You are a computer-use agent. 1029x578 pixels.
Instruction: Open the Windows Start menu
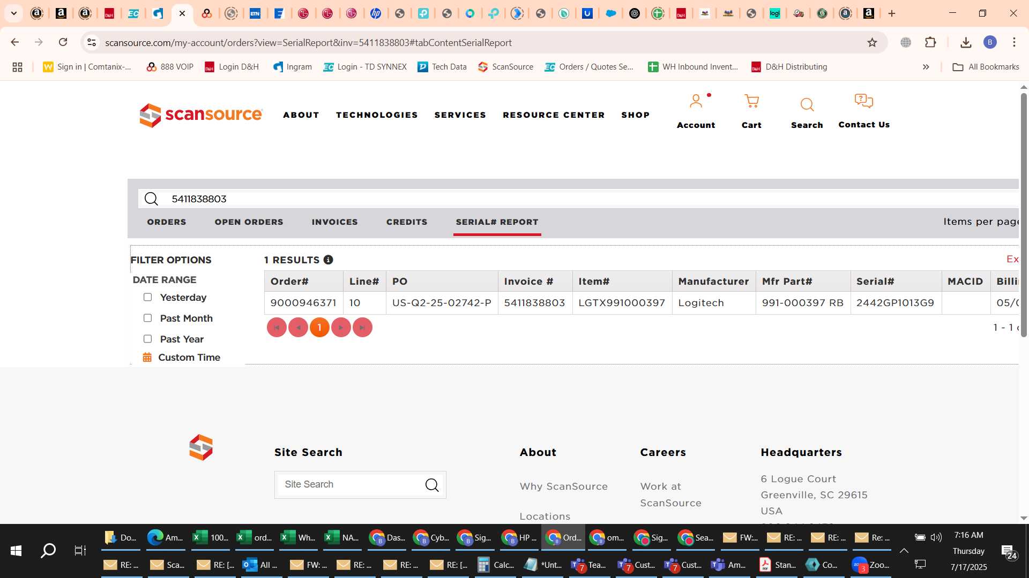pyautogui.click(x=16, y=550)
